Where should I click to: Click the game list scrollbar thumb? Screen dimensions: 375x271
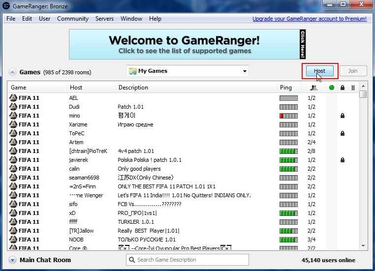pos(363,94)
